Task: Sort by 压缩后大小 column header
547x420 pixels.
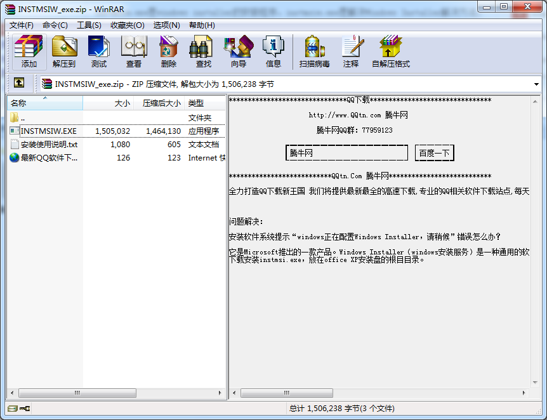Action: click(161, 103)
